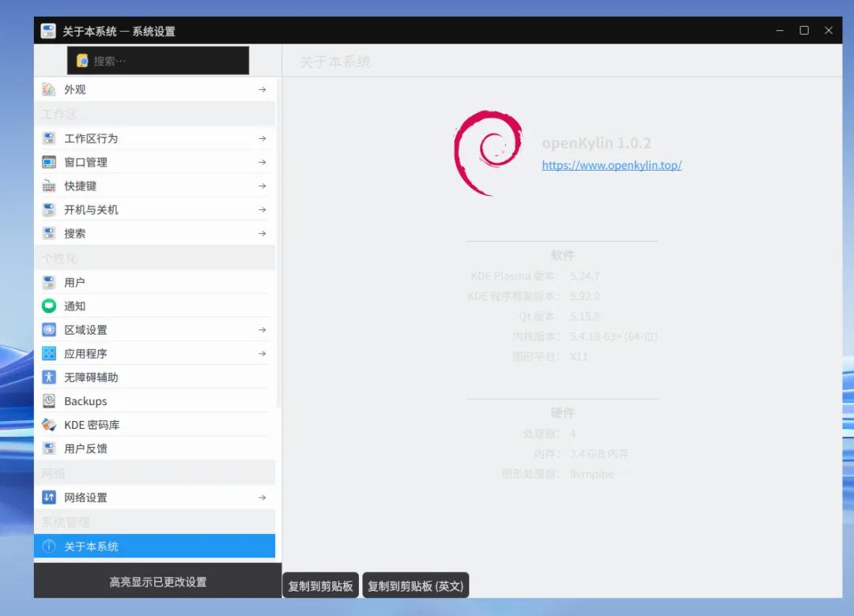Click the KDE Plasma version 5.24.7 value

585,276
